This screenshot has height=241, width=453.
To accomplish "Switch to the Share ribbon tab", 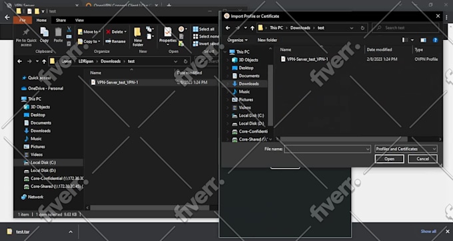I will 61,20.
